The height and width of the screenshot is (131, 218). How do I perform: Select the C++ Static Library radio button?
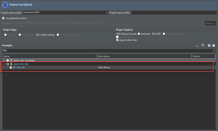coord(58,35)
